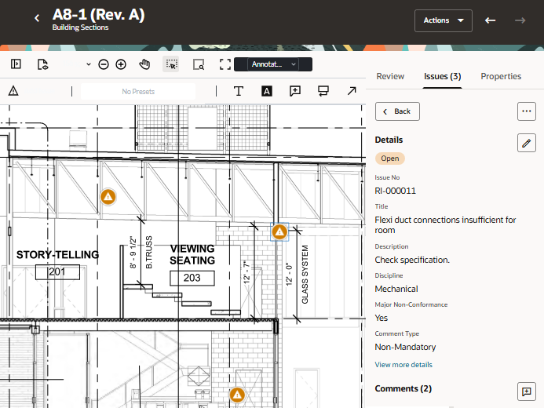Click the zoom in plus icon

pyautogui.click(x=121, y=64)
